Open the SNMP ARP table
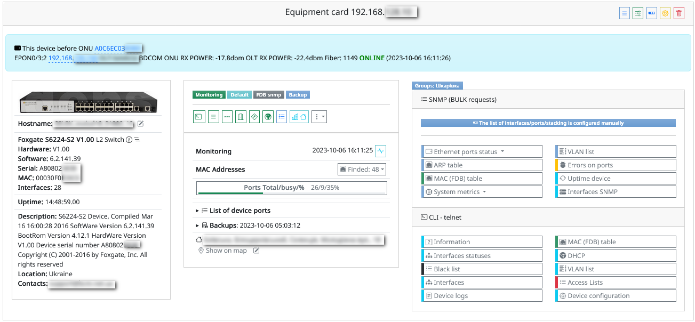The image size is (695, 322). tap(482, 165)
